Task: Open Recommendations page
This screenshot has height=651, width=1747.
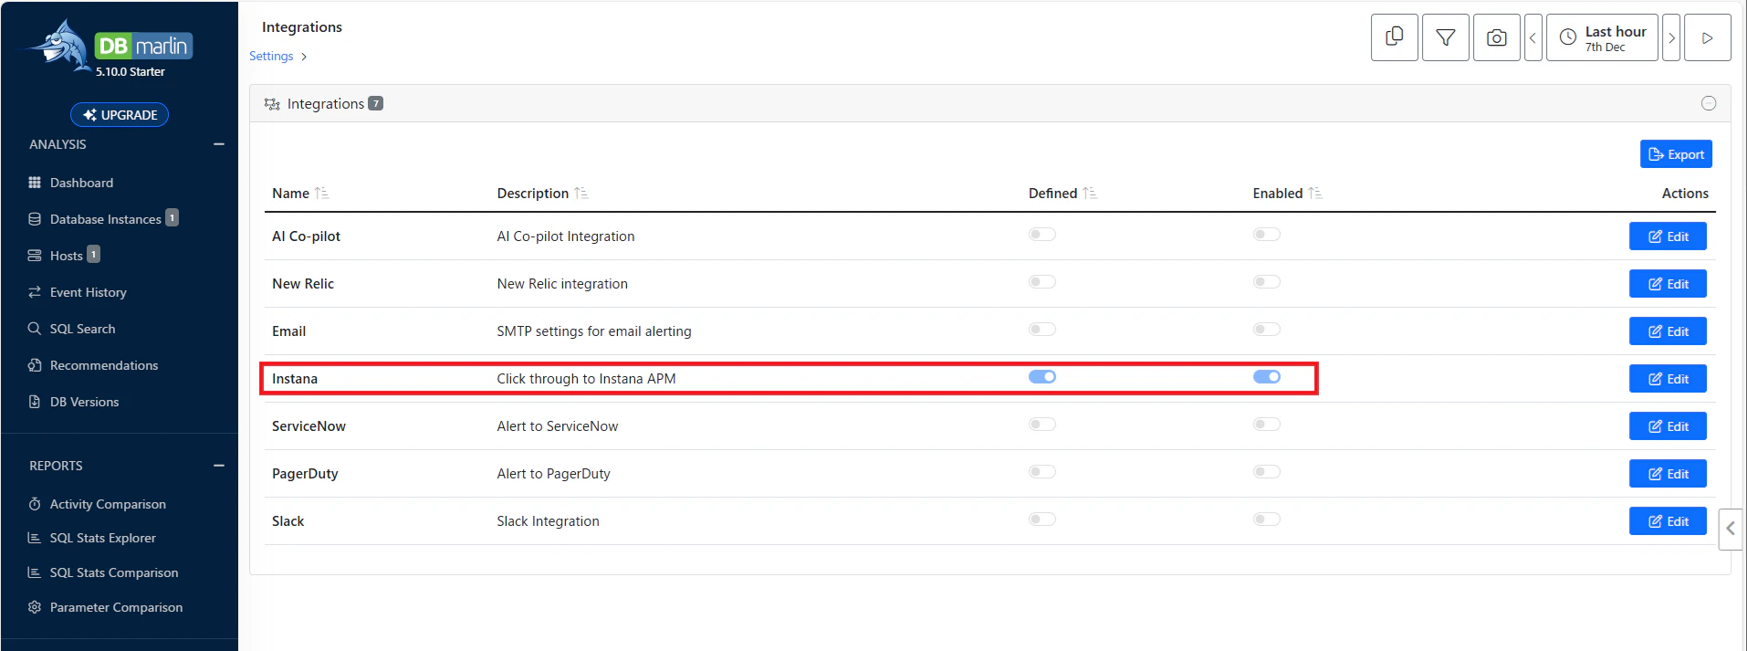Action: pos(104,365)
